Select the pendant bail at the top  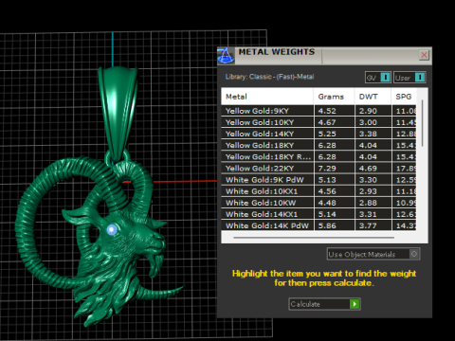[x=118, y=113]
